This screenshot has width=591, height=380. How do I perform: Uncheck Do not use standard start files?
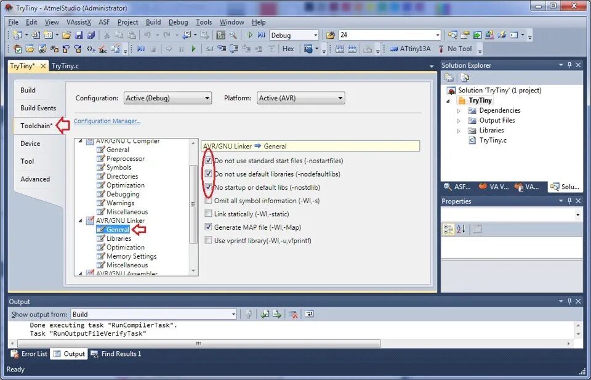[208, 161]
